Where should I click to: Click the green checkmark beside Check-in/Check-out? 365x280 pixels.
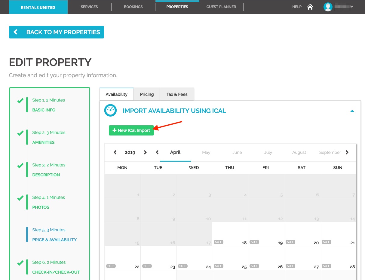pyautogui.click(x=20, y=263)
